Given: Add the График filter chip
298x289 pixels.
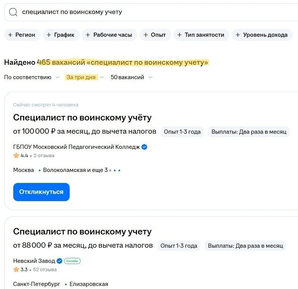Looking at the screenshot, I should click(x=61, y=35).
